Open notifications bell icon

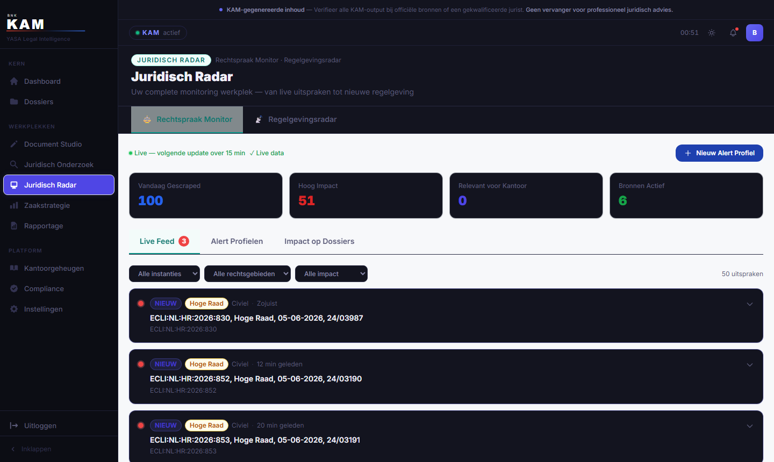click(733, 33)
